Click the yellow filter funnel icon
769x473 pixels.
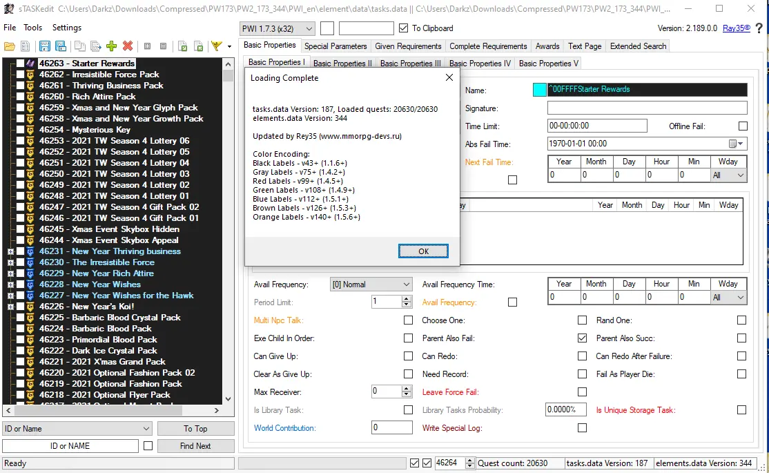[217, 46]
